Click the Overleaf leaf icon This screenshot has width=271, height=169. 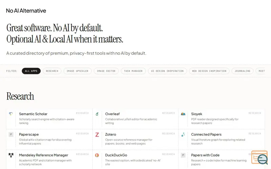click(x=97, y=114)
